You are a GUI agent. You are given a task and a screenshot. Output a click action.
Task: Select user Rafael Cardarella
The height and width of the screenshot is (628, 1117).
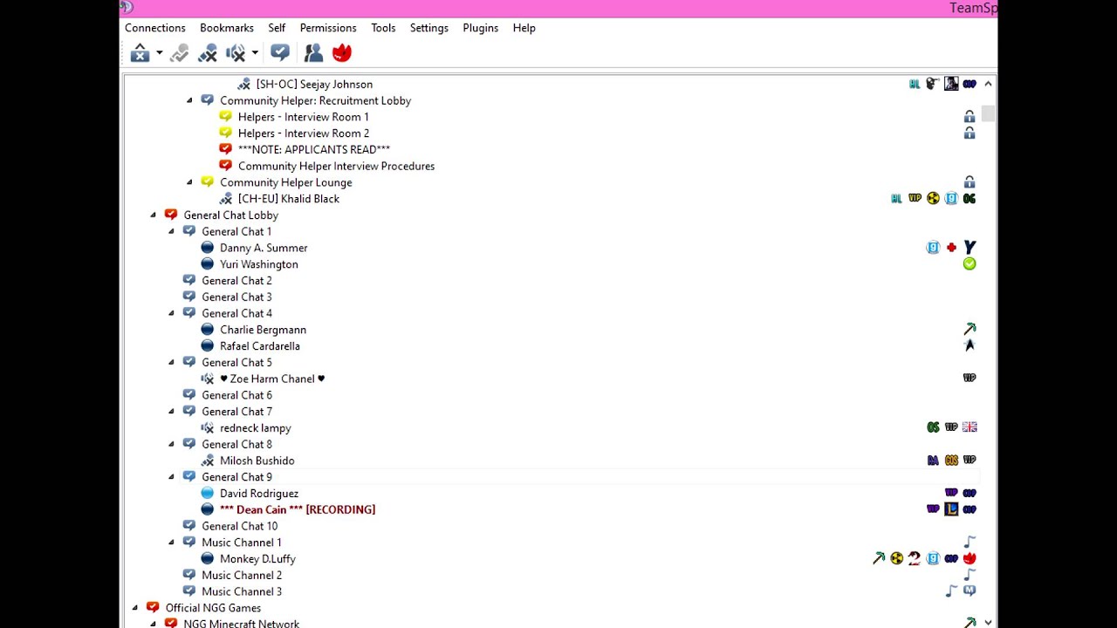(x=260, y=346)
